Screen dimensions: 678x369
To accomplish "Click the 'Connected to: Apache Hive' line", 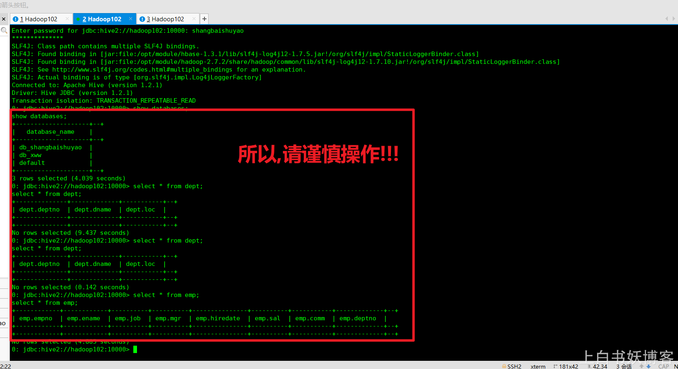I will click(x=87, y=85).
